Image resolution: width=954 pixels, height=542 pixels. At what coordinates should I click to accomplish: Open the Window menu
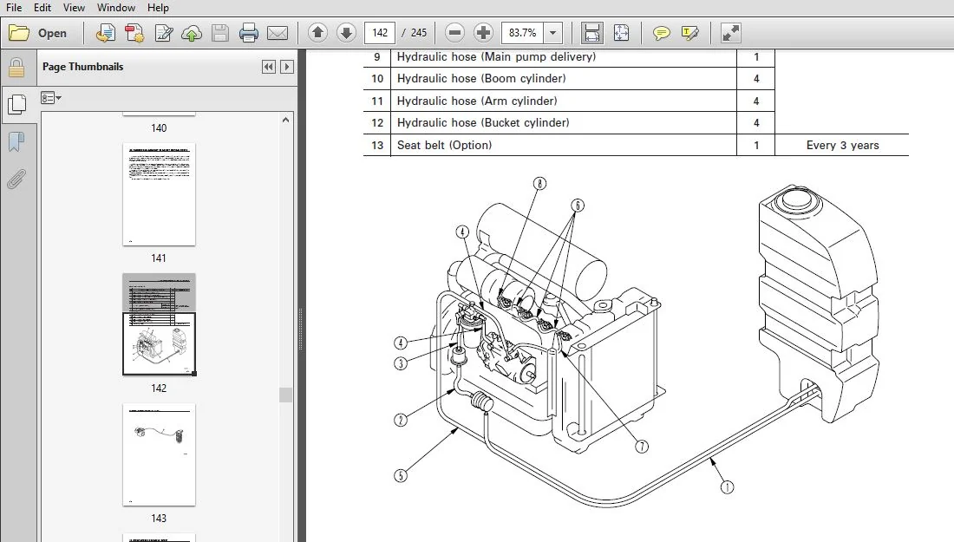tap(116, 8)
